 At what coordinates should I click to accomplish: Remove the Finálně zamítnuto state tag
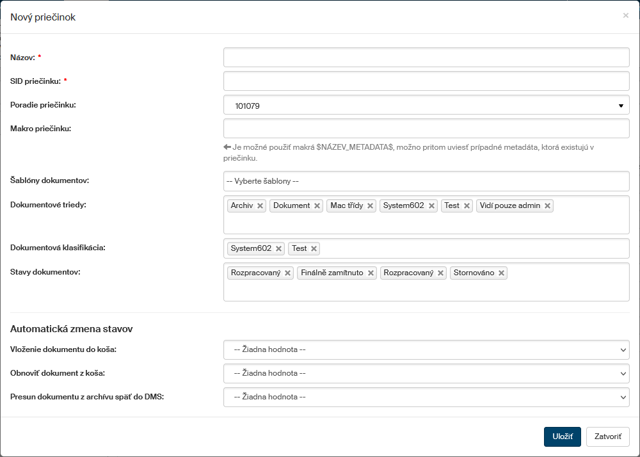(371, 273)
